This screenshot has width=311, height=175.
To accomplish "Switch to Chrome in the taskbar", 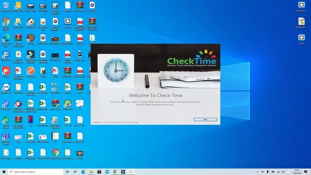I will (115, 172).
